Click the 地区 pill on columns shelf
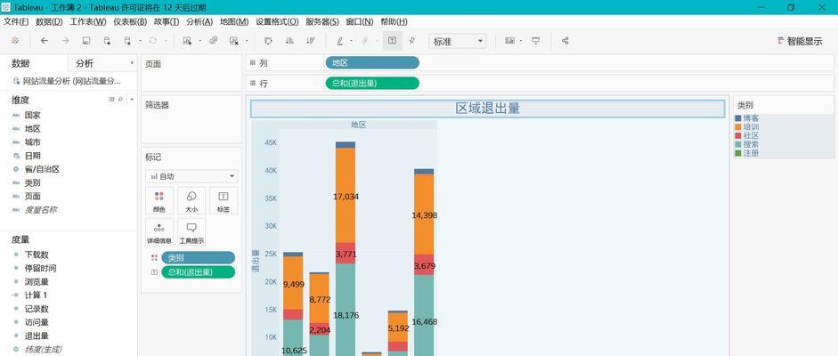Screen dimensions: 838x356 (372, 62)
